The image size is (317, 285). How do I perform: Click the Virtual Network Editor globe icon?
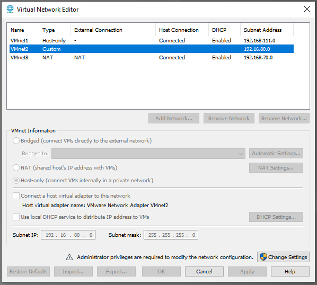[x=10, y=9]
